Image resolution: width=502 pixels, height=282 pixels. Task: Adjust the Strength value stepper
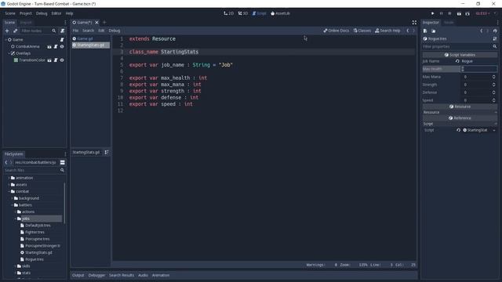tap(493, 85)
